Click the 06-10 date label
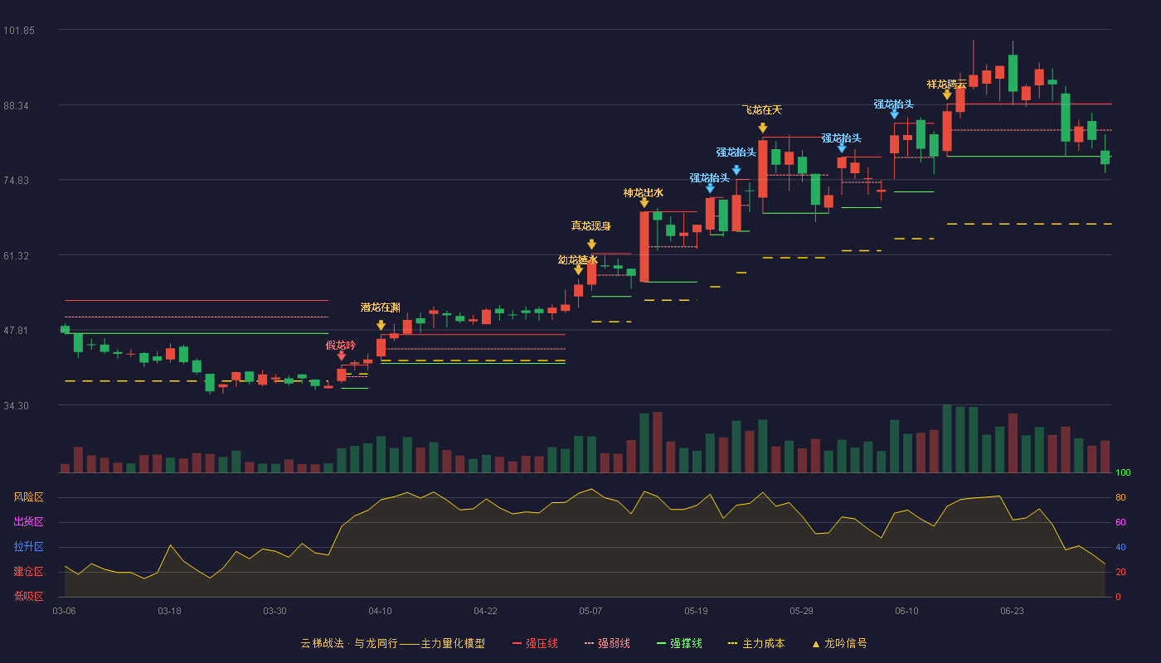 pyautogui.click(x=906, y=611)
